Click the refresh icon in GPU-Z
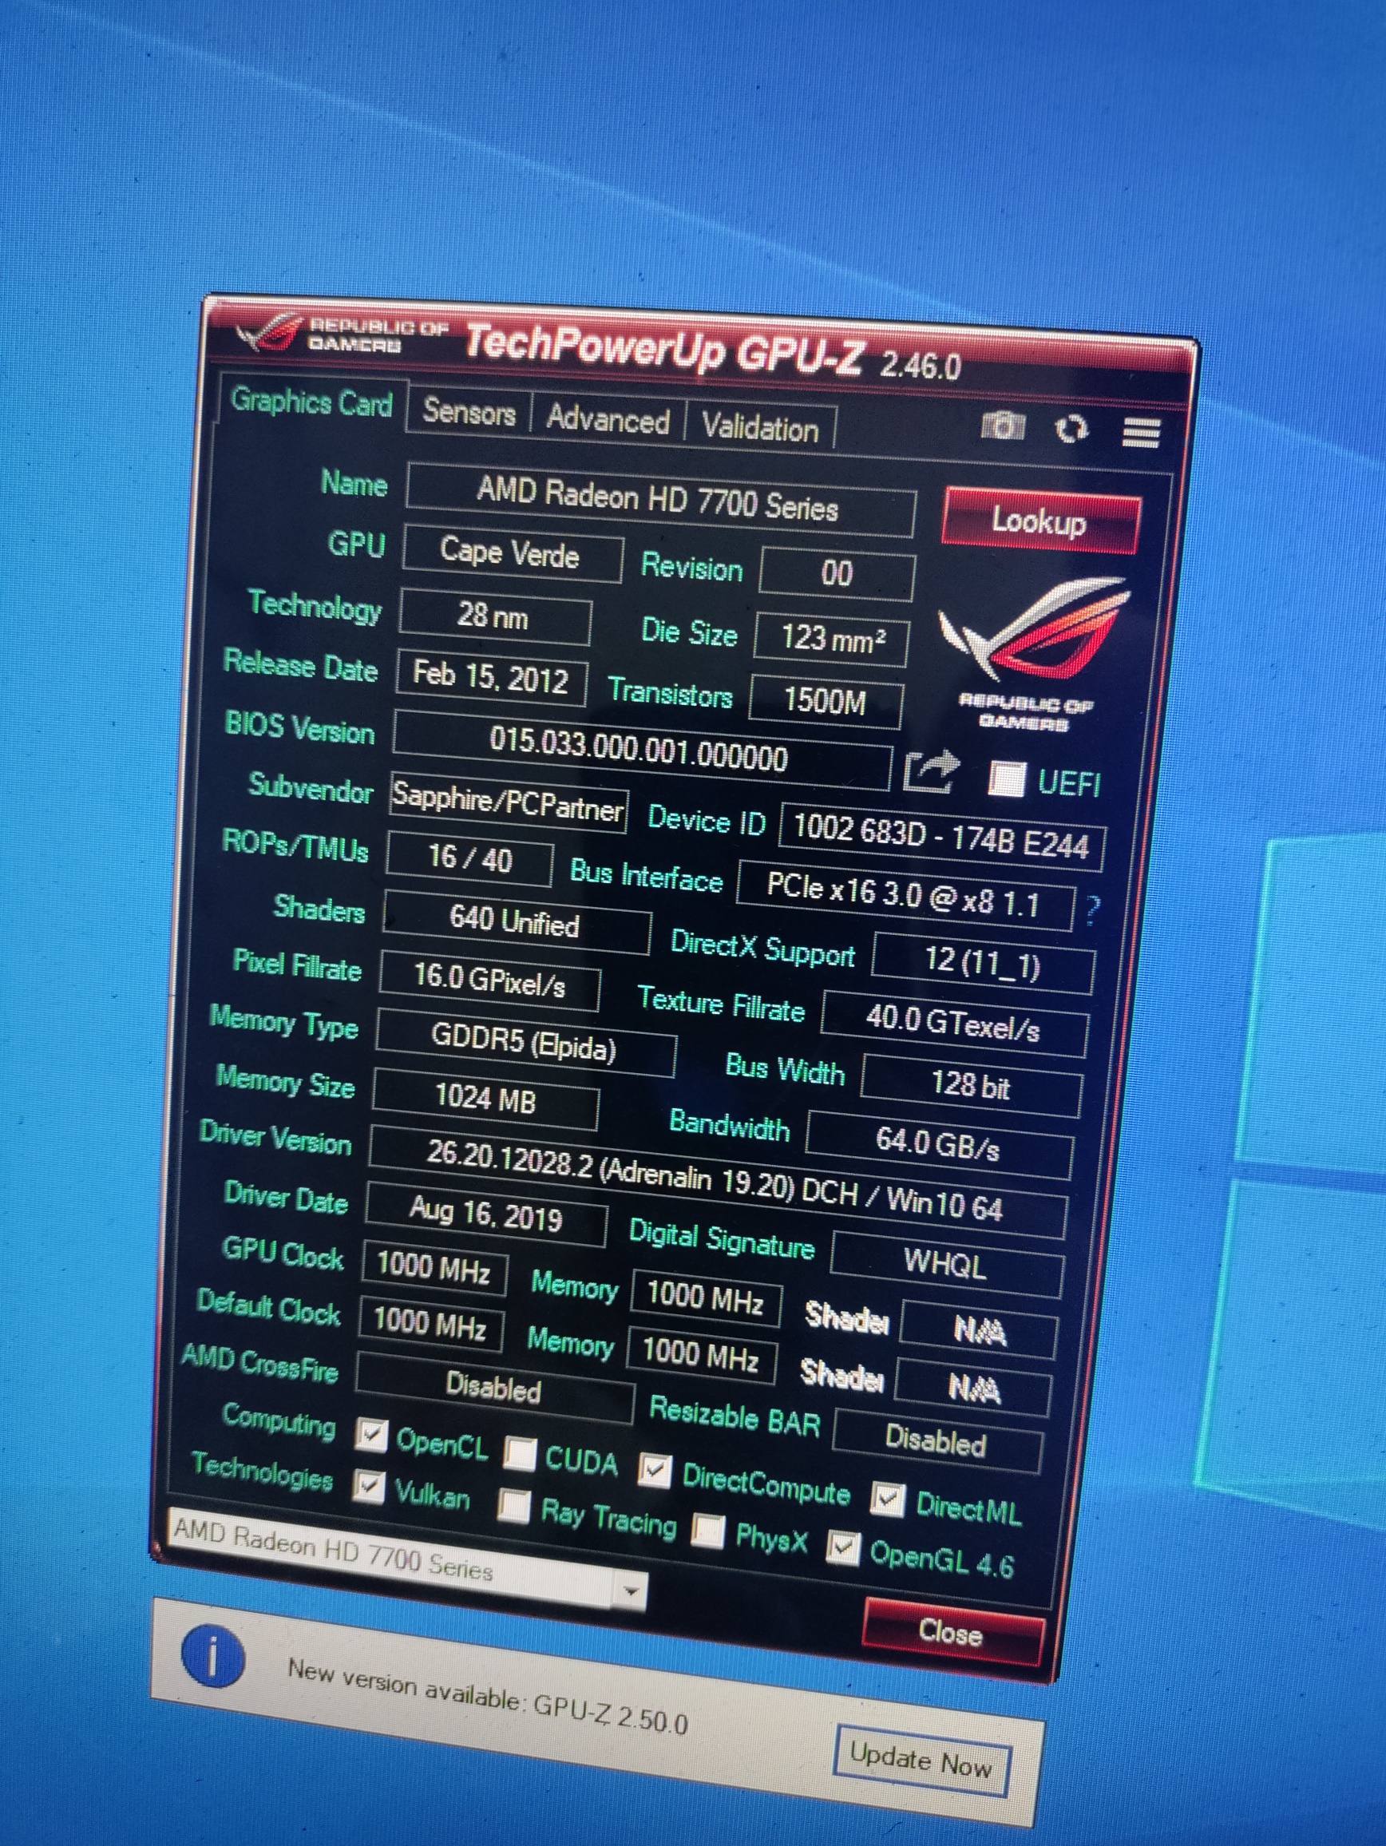Screen dimensions: 1386x1846 coord(1071,429)
